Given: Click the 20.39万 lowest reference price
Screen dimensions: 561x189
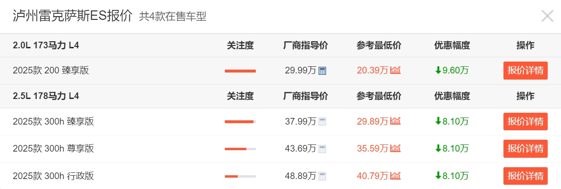Looking at the screenshot, I should point(372,71).
